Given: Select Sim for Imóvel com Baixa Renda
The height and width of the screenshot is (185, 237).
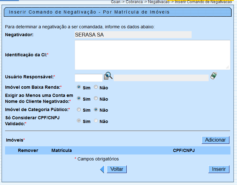Looking at the screenshot, I should tap(79, 87).
